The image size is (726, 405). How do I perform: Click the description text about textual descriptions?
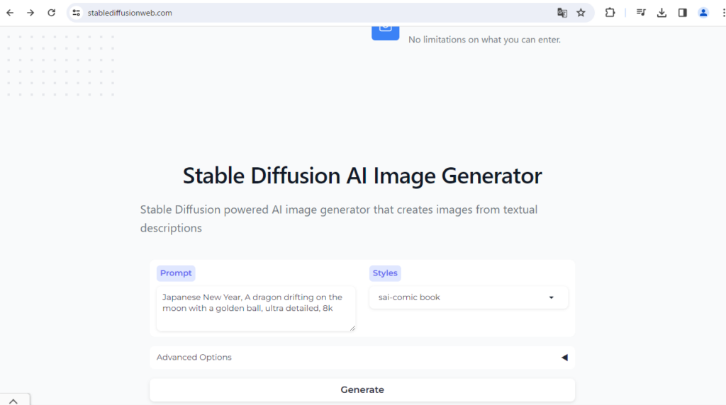pos(339,219)
